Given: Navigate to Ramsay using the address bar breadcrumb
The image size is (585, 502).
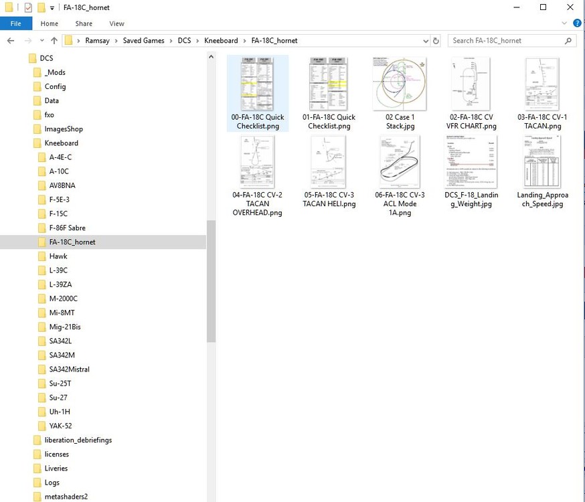Looking at the screenshot, I should [98, 40].
